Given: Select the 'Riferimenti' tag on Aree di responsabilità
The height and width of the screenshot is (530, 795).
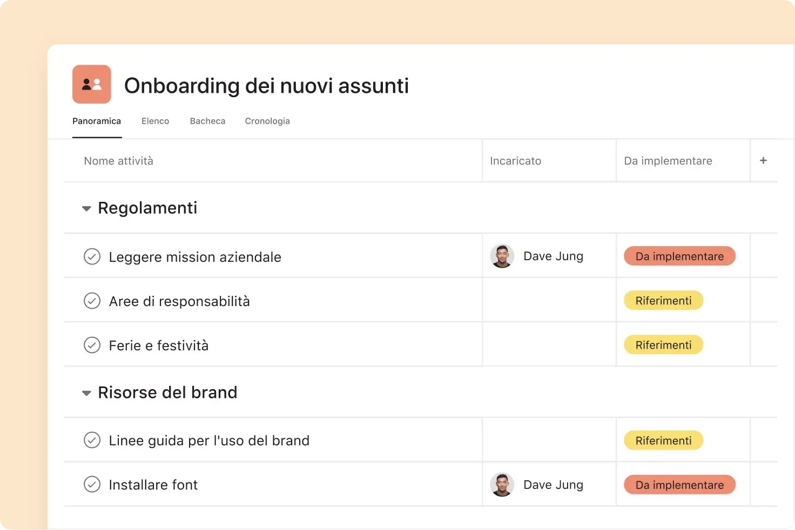Looking at the screenshot, I should coord(663,300).
